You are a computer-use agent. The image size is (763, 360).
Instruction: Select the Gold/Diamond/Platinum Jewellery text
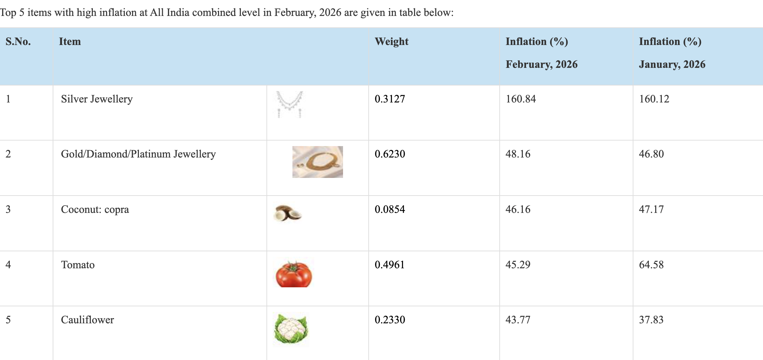tap(138, 154)
